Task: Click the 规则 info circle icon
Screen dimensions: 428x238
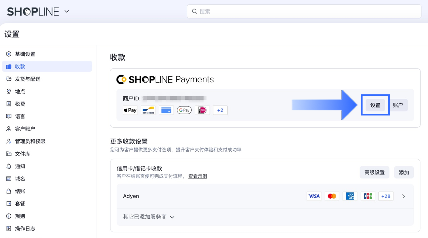Action: (x=9, y=216)
